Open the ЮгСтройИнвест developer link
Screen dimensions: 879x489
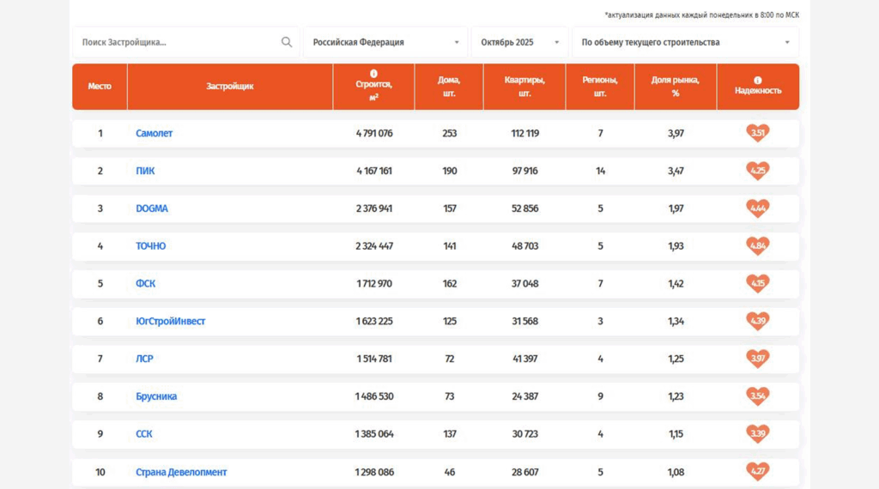[171, 322]
